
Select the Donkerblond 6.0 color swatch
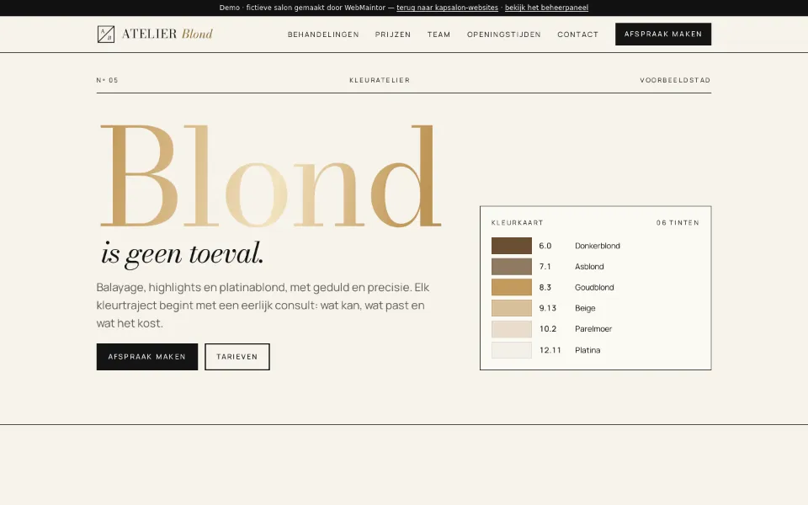click(511, 246)
